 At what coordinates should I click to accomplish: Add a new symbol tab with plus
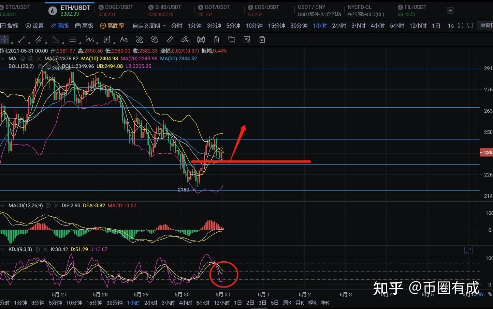pyautogui.click(x=450, y=11)
